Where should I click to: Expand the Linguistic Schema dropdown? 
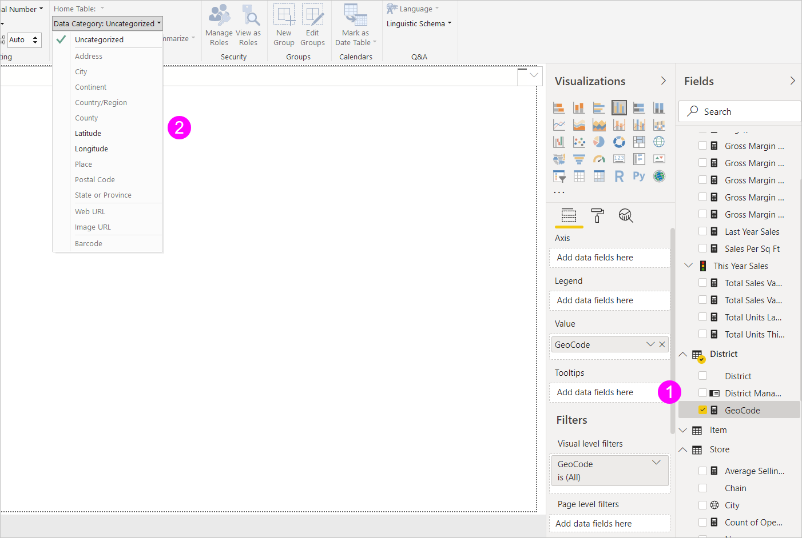point(418,23)
